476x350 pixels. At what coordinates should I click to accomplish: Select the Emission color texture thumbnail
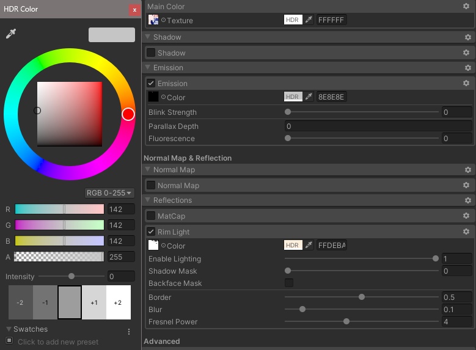pyautogui.click(x=153, y=97)
